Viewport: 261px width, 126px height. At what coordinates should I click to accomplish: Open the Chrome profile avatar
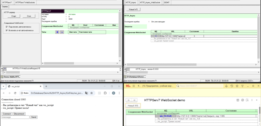pyautogui.click(x=113, y=93)
